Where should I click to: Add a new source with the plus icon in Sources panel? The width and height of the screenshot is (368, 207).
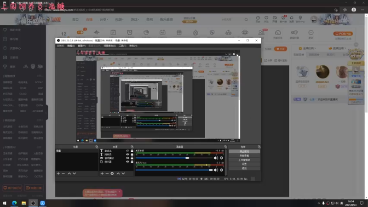102,173
